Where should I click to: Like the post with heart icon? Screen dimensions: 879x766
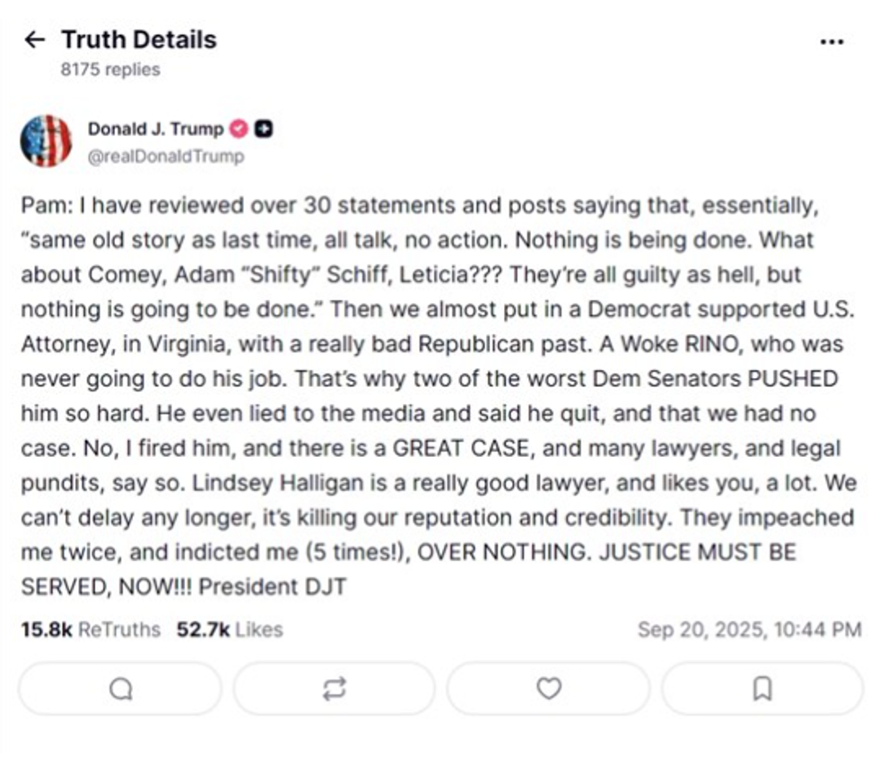548,688
